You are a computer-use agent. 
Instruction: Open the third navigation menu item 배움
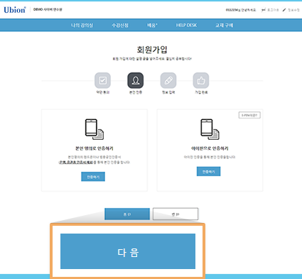pyautogui.click(x=152, y=25)
